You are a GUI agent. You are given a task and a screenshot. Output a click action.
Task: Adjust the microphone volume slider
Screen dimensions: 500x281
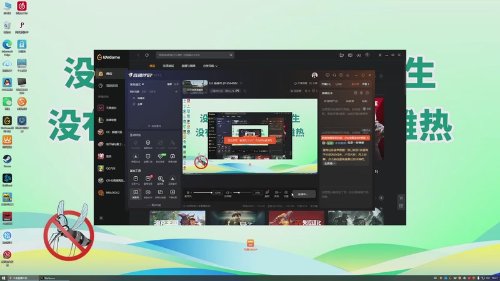tap(202, 192)
